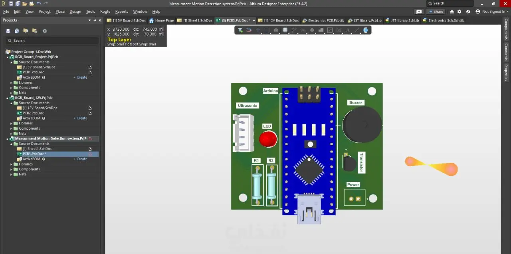This screenshot has width=511, height=254.
Task: Click the 3D body placement icon in Active Bar
Action: [x=366, y=30]
